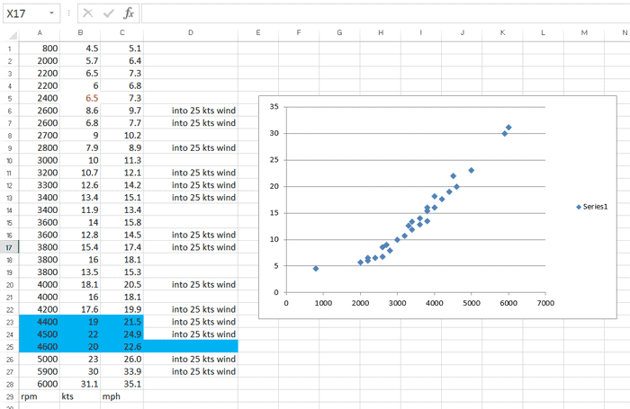Expand the Name Box dropdown arrow
This screenshot has width=630, height=409.
point(52,13)
